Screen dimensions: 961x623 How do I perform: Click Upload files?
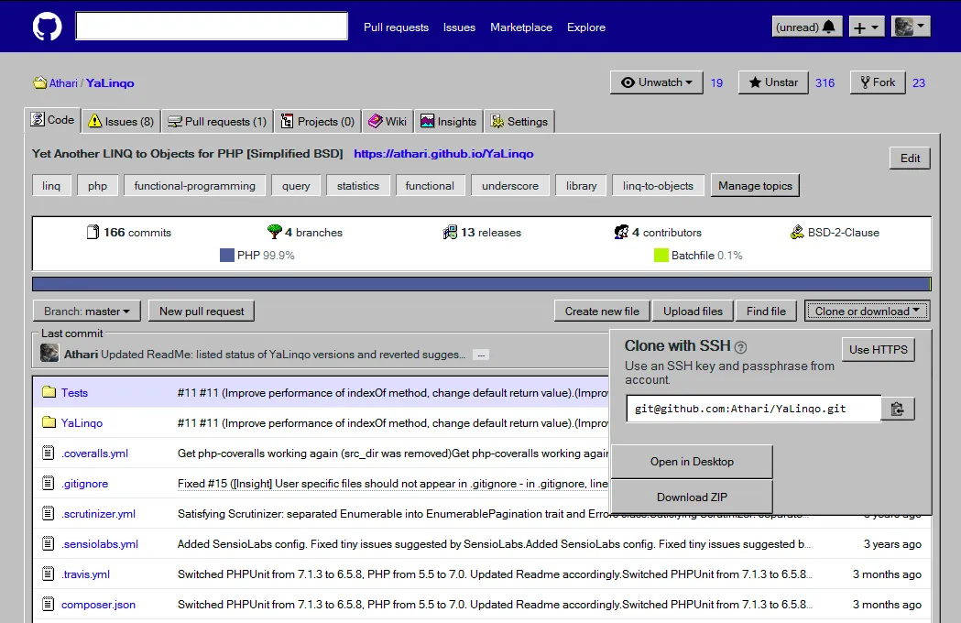click(x=693, y=311)
